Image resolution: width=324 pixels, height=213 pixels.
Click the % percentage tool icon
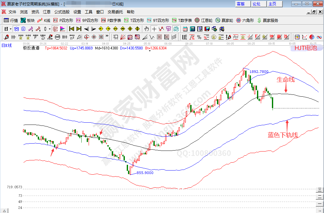pyautogui.click(x=199, y=37)
